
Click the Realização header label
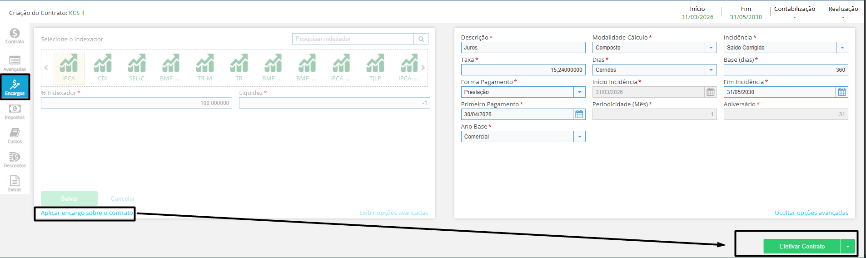click(x=843, y=9)
